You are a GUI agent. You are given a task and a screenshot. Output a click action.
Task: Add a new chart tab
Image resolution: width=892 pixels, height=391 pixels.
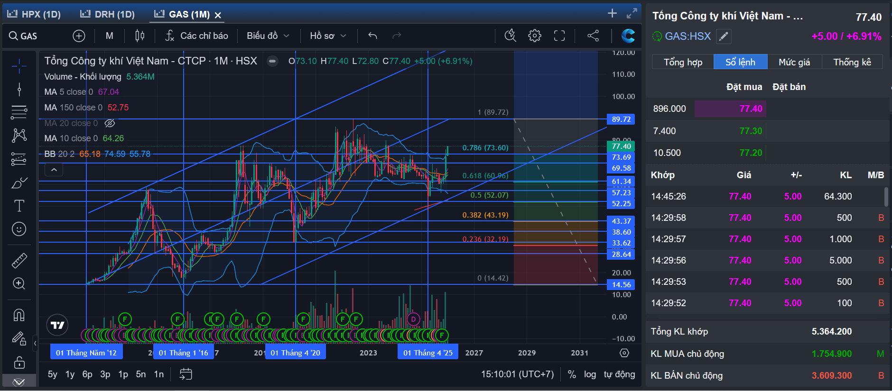pyautogui.click(x=612, y=13)
